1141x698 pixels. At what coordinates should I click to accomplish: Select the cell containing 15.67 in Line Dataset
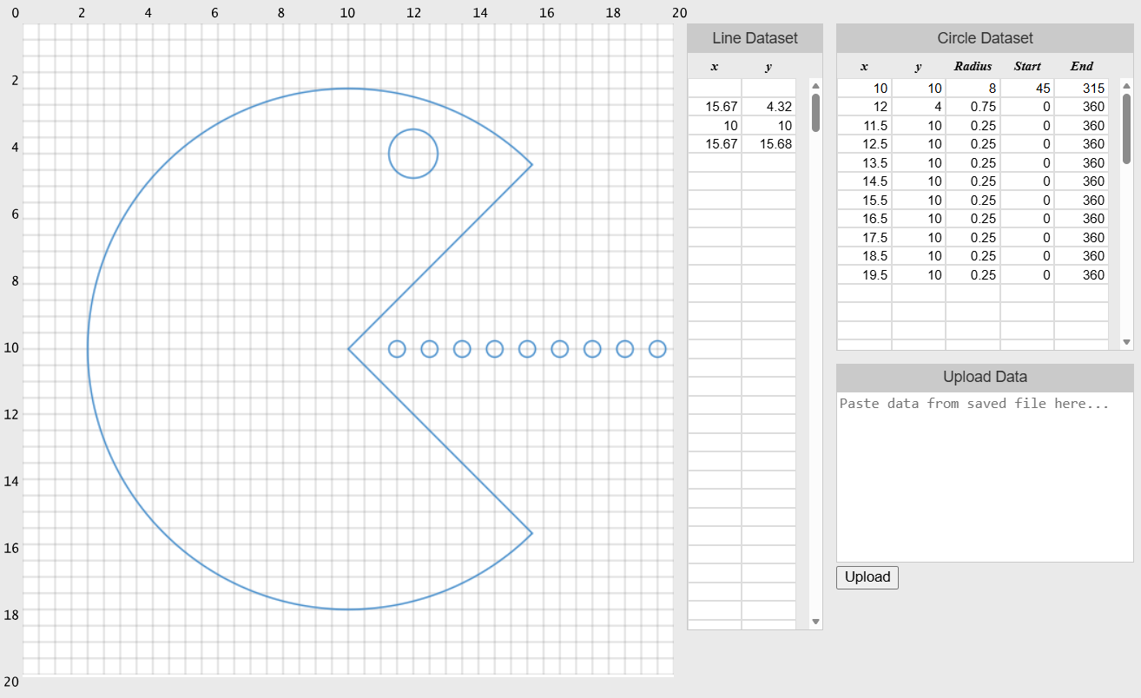coord(714,106)
